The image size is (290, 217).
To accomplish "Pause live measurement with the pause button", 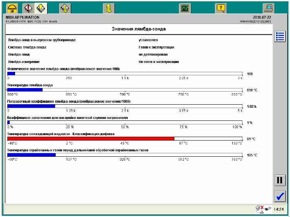I will point(280,180).
